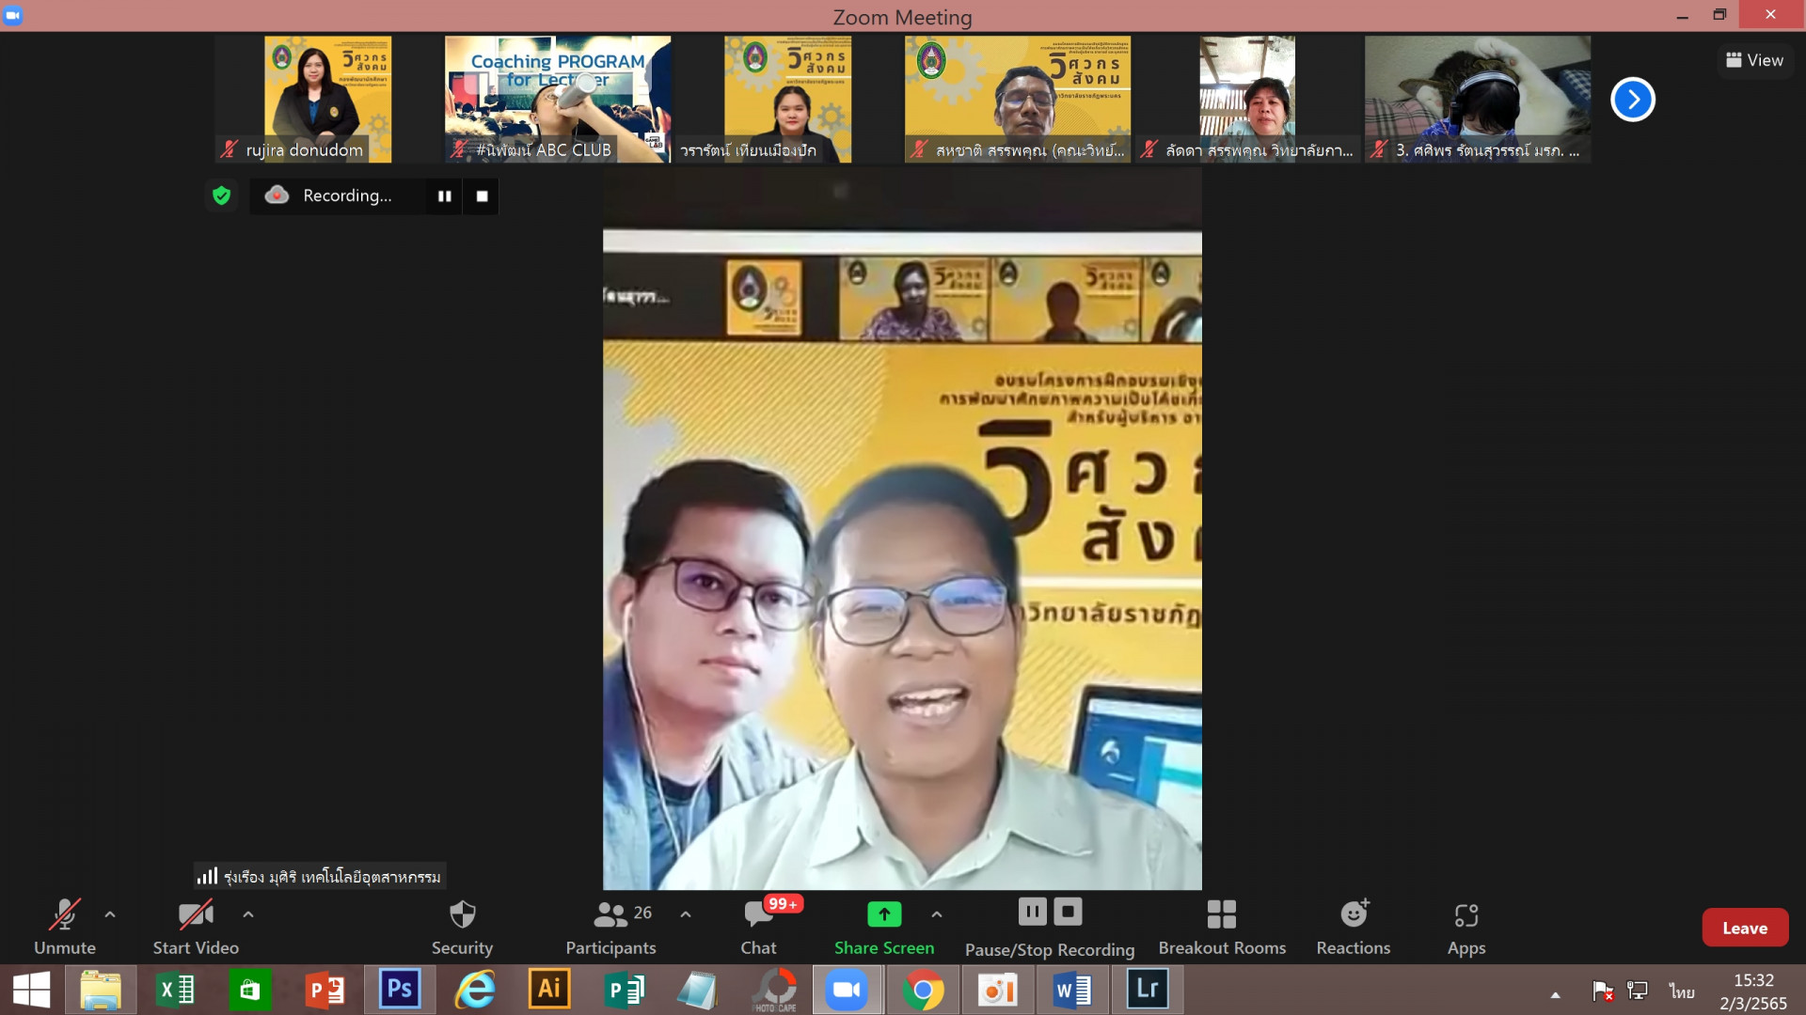Screen dimensions: 1806x1015
Task: Click green encryption shield icon
Action: [x=221, y=195]
